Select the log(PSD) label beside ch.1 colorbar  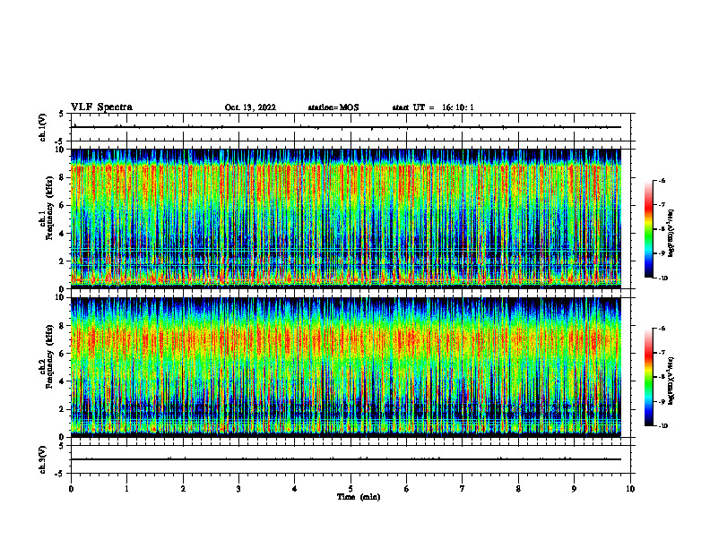tap(671, 233)
